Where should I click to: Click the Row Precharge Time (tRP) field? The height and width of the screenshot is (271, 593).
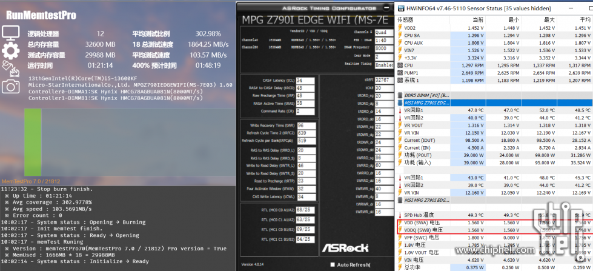(305, 96)
